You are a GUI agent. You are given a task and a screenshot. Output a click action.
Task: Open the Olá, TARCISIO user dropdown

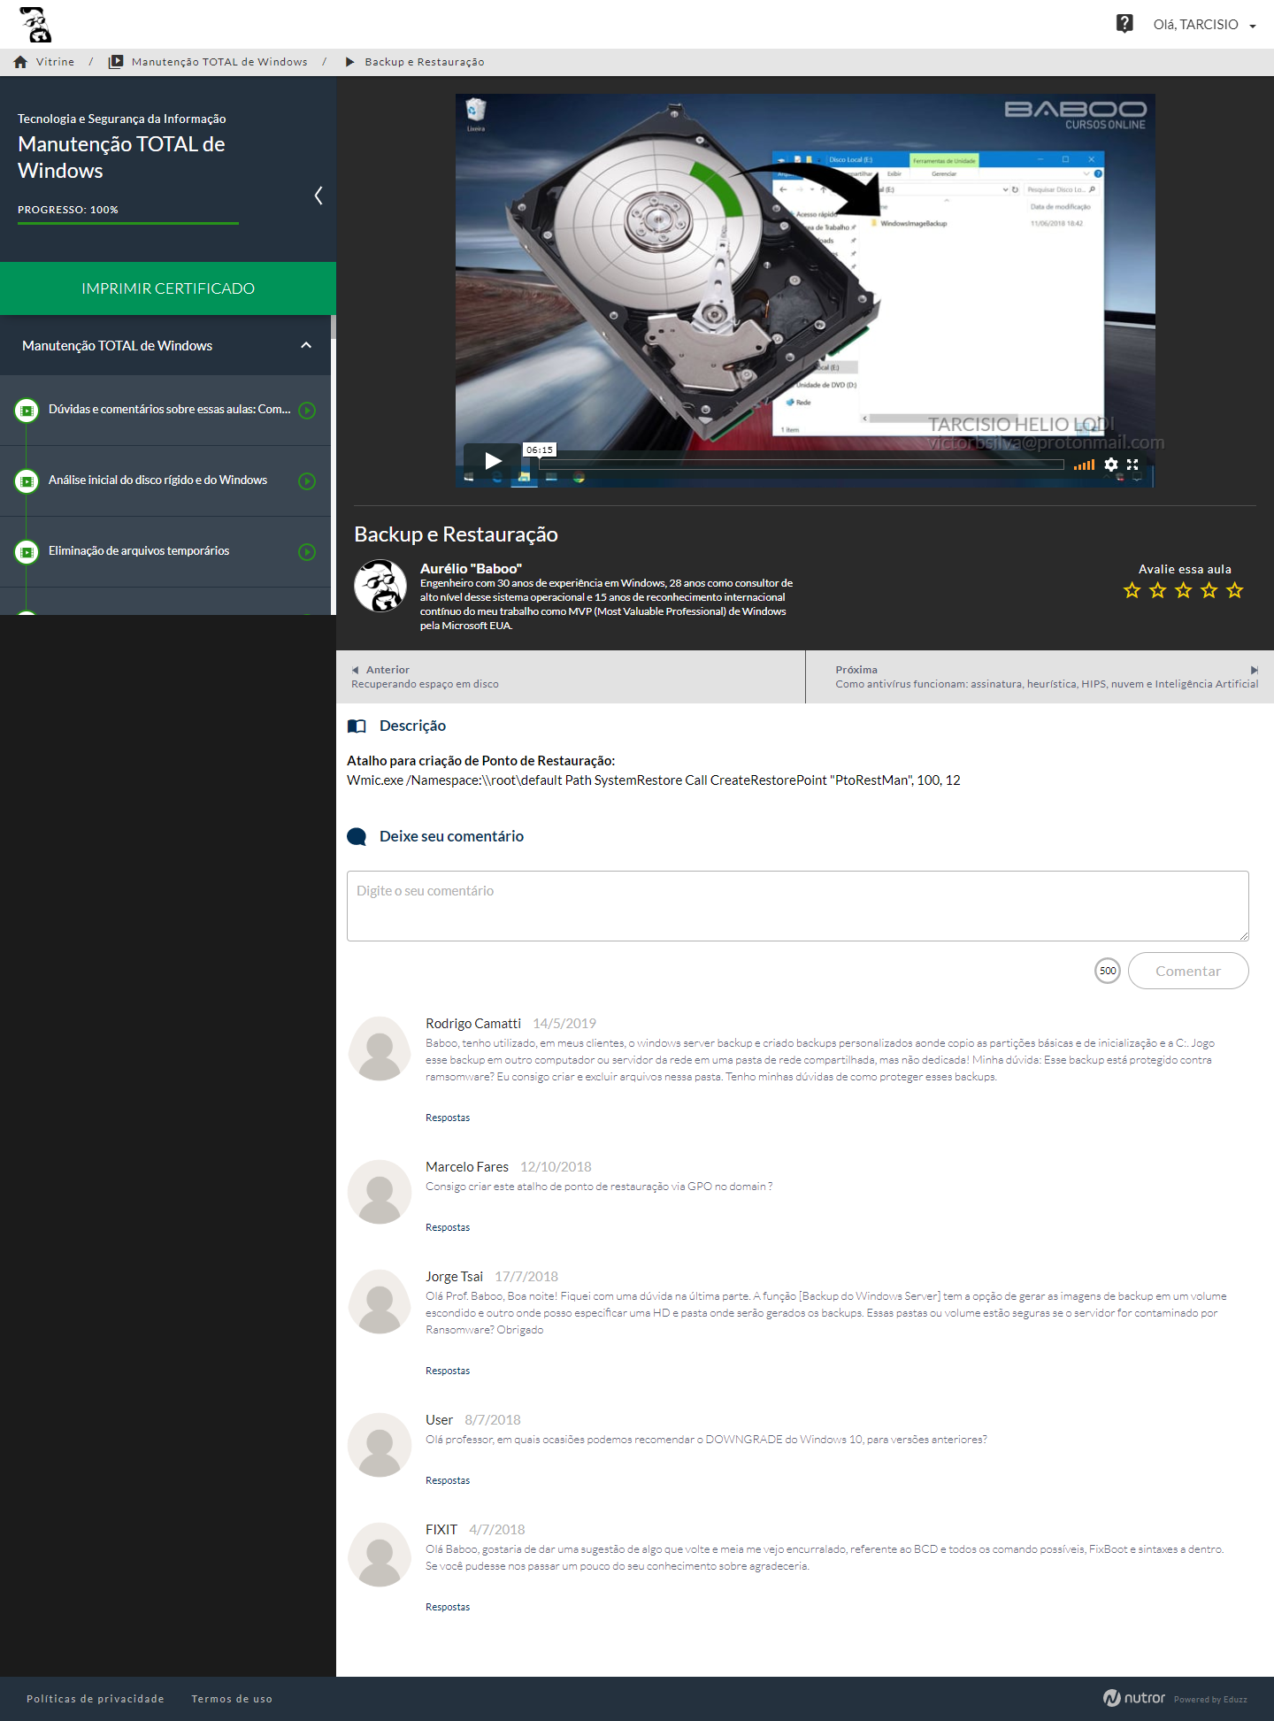point(1204,25)
